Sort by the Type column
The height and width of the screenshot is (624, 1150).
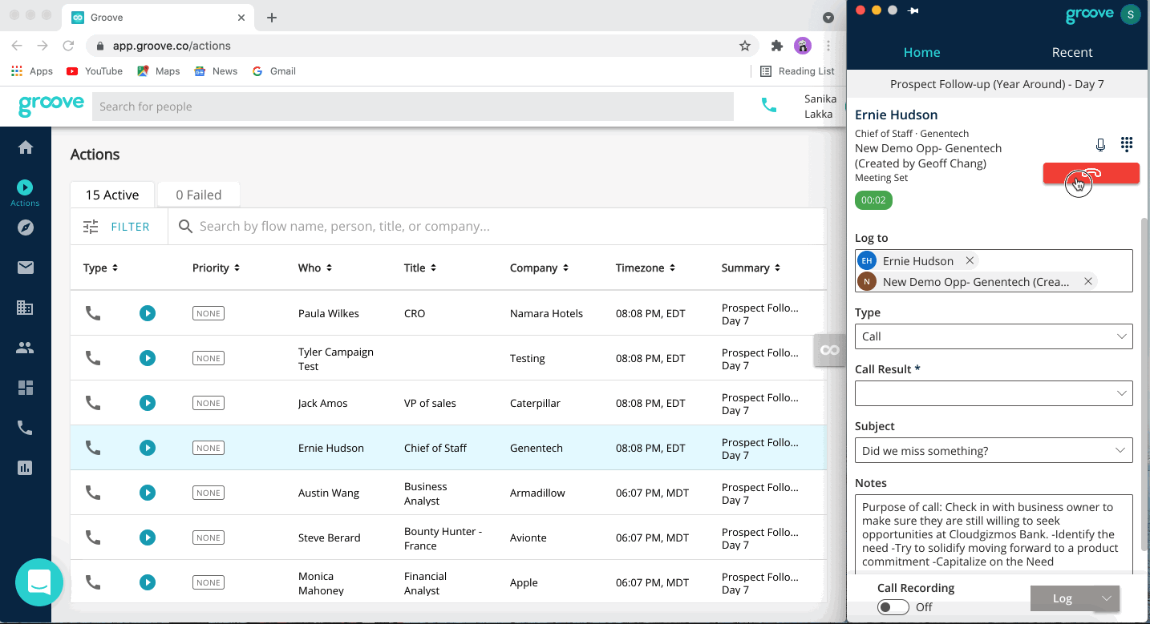tap(101, 268)
